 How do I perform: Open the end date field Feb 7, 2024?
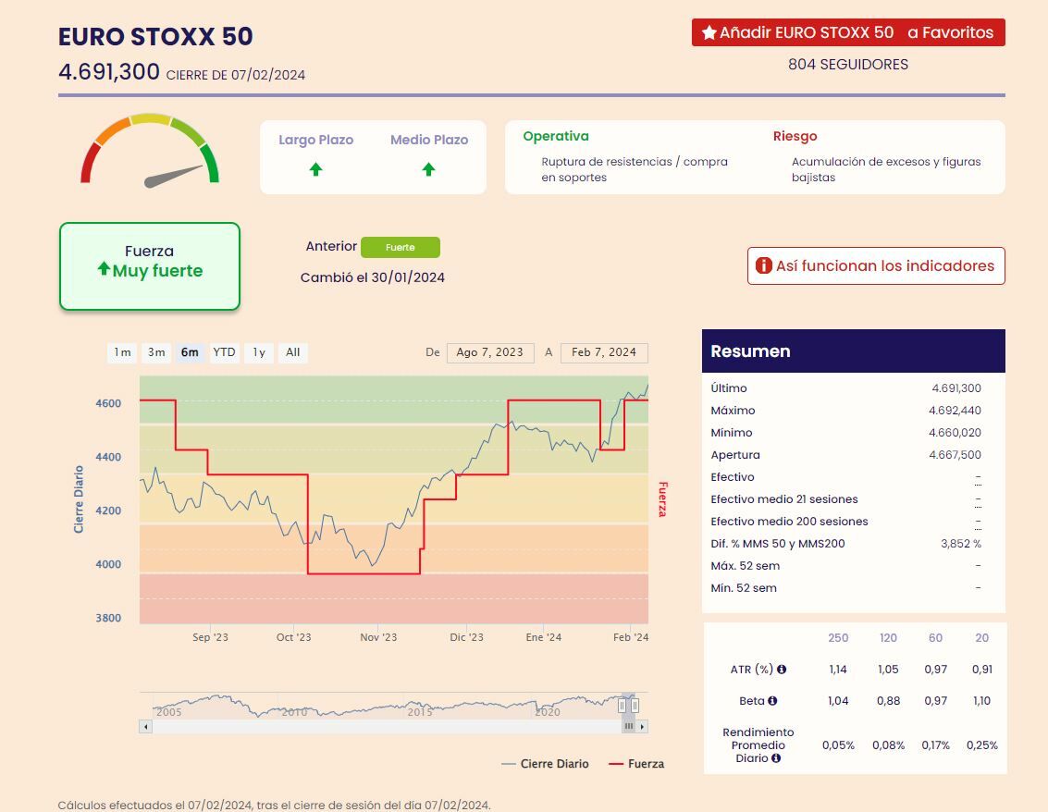(604, 352)
